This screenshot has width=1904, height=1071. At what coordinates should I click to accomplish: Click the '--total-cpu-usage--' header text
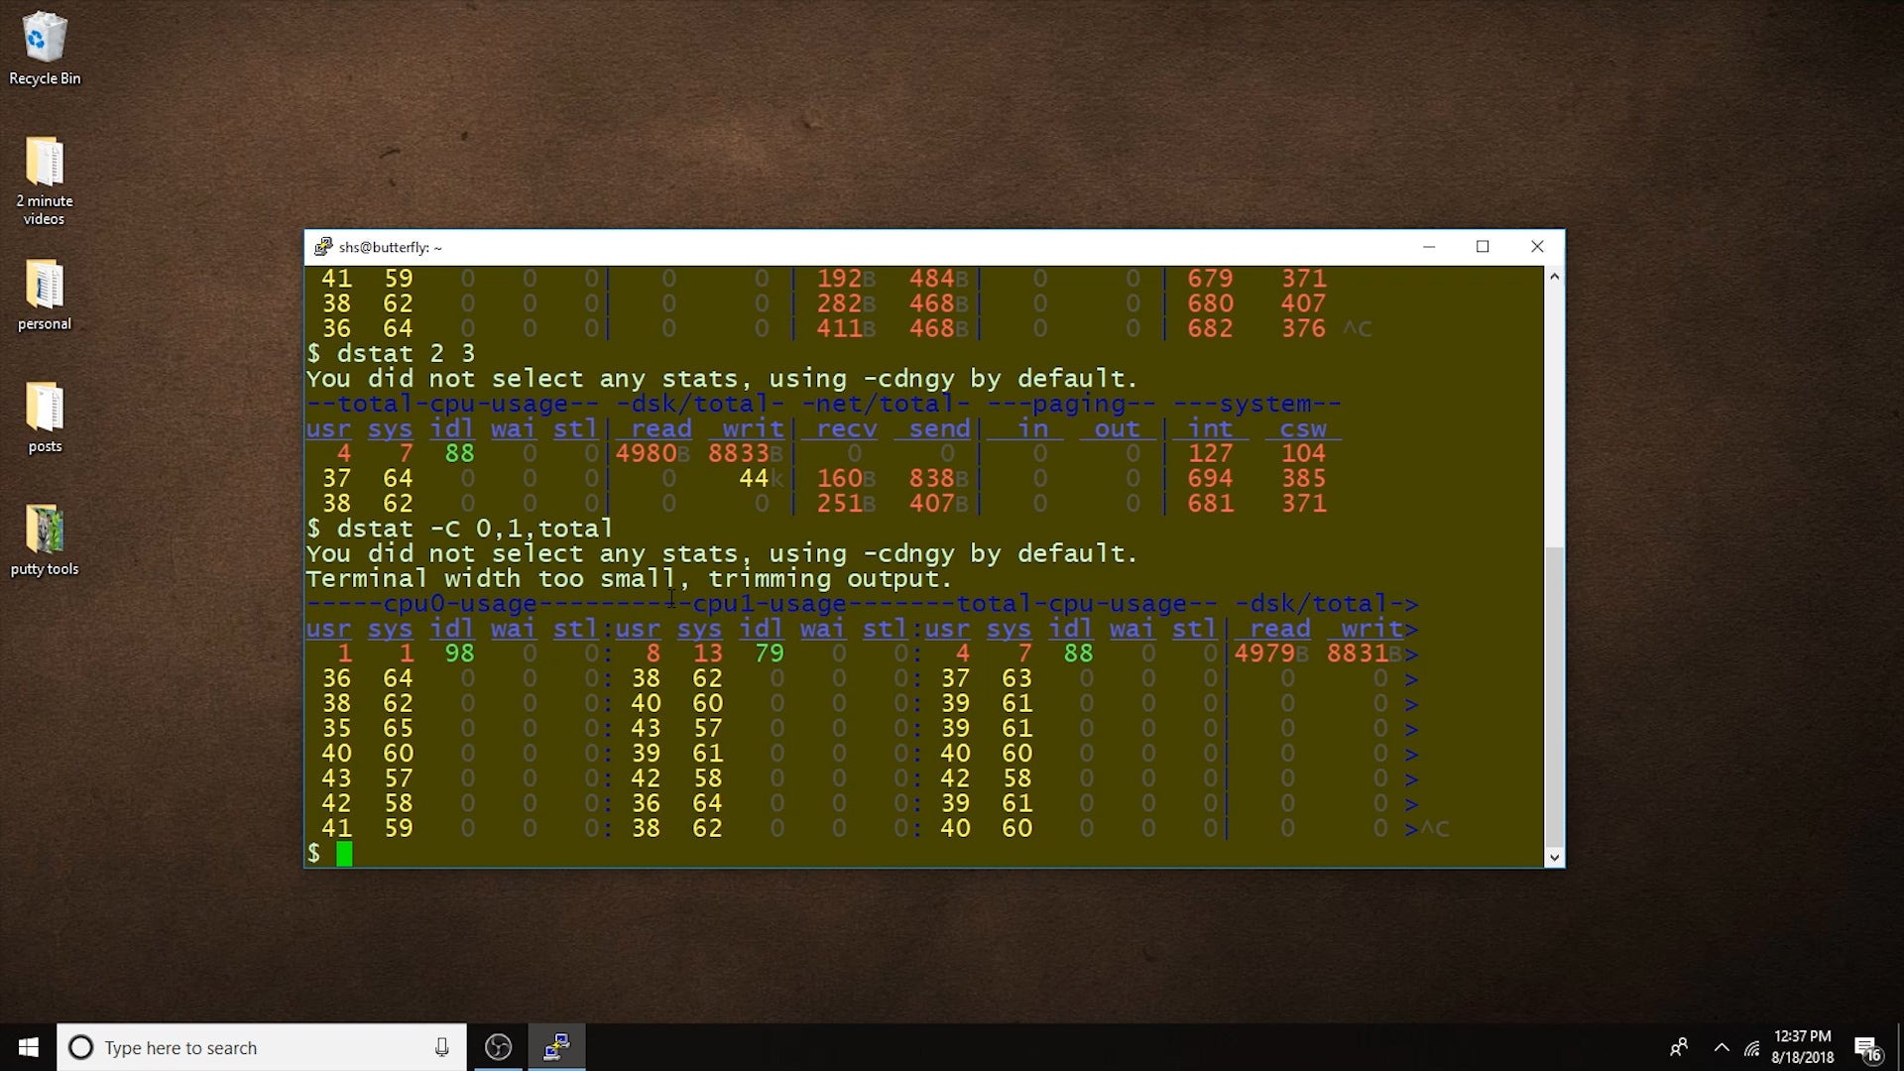[452, 404]
